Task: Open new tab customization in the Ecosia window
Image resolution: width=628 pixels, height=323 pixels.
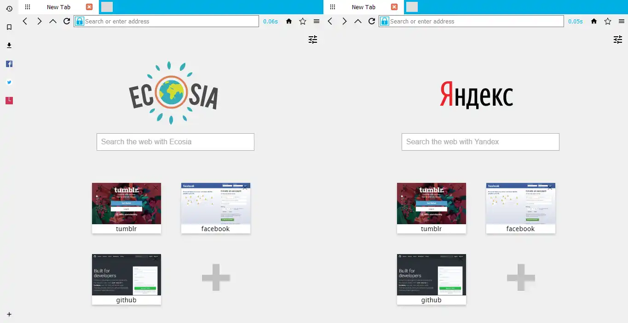Action: pyautogui.click(x=313, y=40)
